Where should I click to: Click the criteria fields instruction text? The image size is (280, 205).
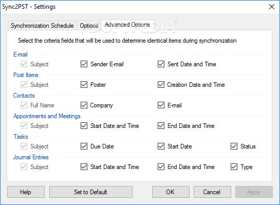click(x=127, y=41)
